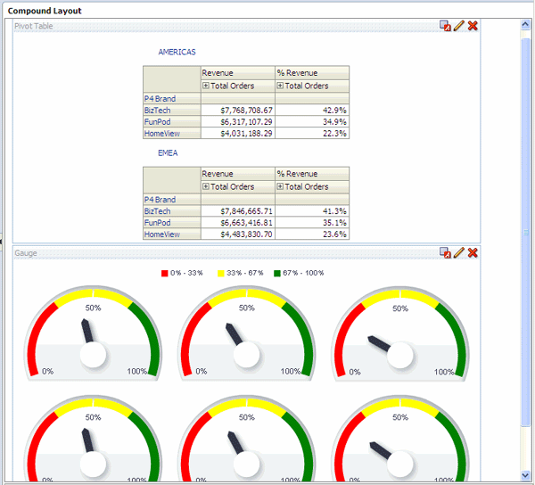Select the $4,483,830.70 revenue cell
The height and width of the screenshot is (485, 535).
[x=238, y=234]
